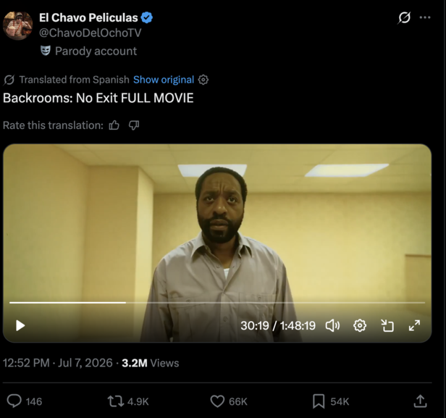Open translation settings gear icon
446x418 pixels.
point(203,80)
